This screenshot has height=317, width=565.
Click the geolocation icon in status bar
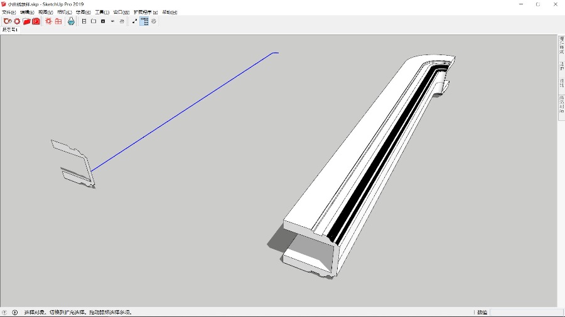coord(4,313)
